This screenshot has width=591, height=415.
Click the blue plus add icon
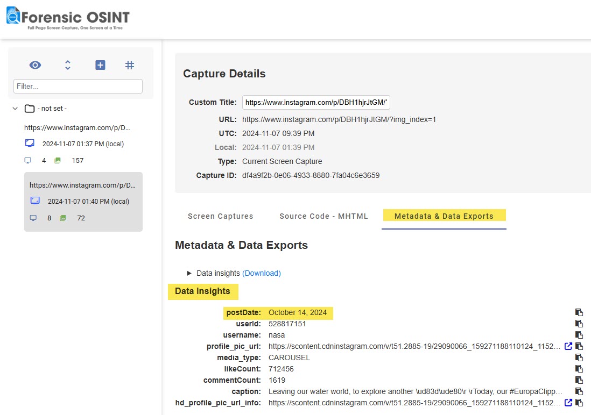(x=100, y=65)
